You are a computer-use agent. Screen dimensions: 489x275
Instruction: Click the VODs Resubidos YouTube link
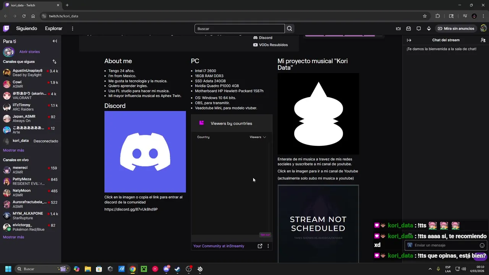point(270,45)
